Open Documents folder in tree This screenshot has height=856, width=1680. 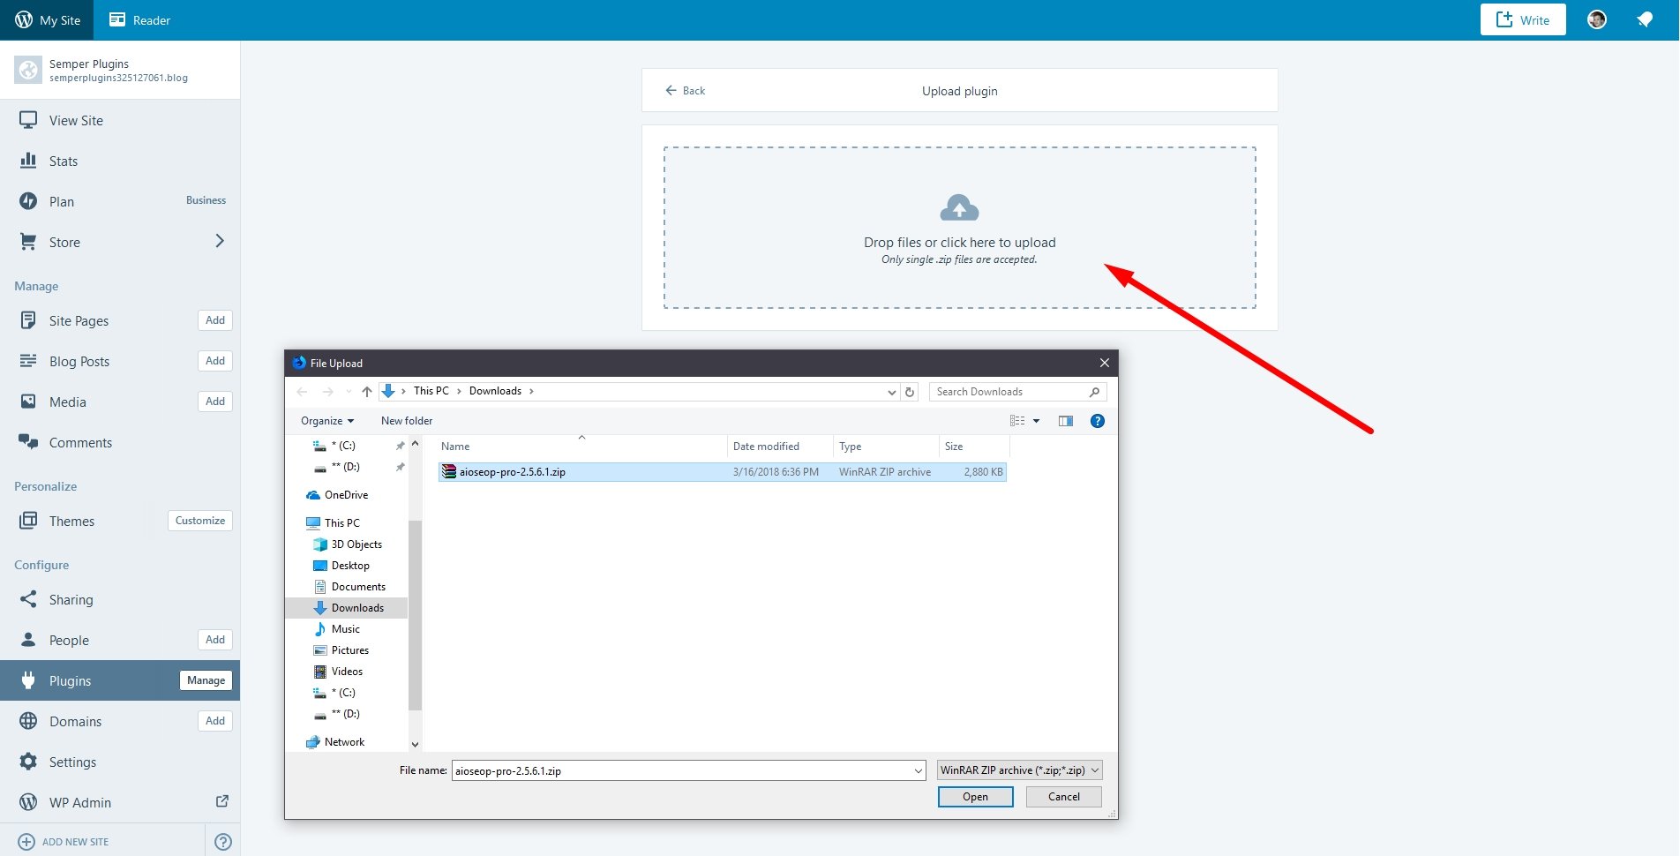click(x=357, y=587)
